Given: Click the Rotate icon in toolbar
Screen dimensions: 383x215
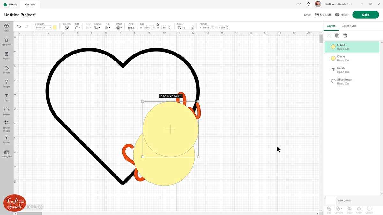Looking at the screenshot, I should (179, 28).
